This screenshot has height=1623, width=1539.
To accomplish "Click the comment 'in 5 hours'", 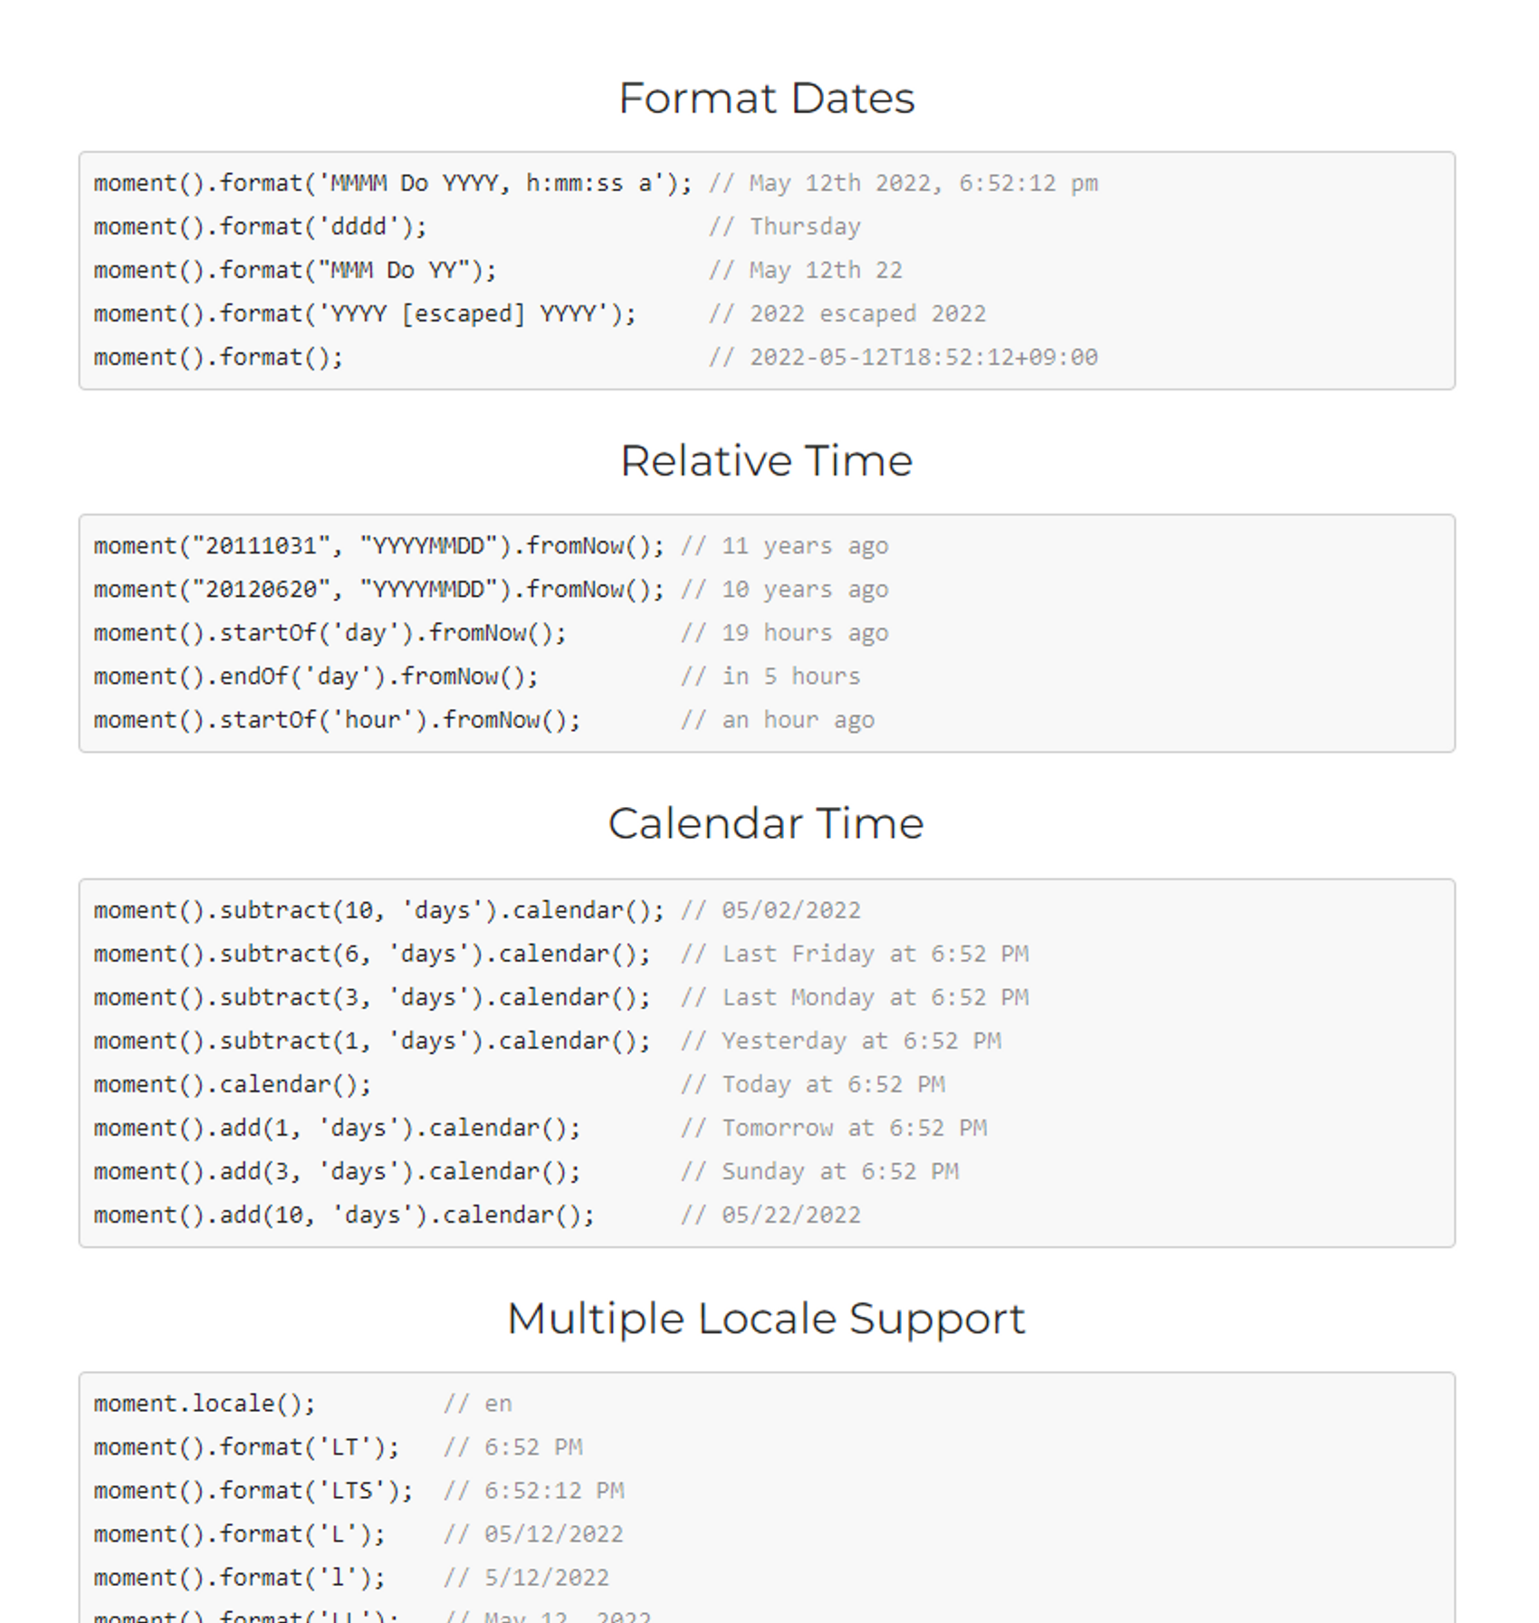I will (791, 677).
